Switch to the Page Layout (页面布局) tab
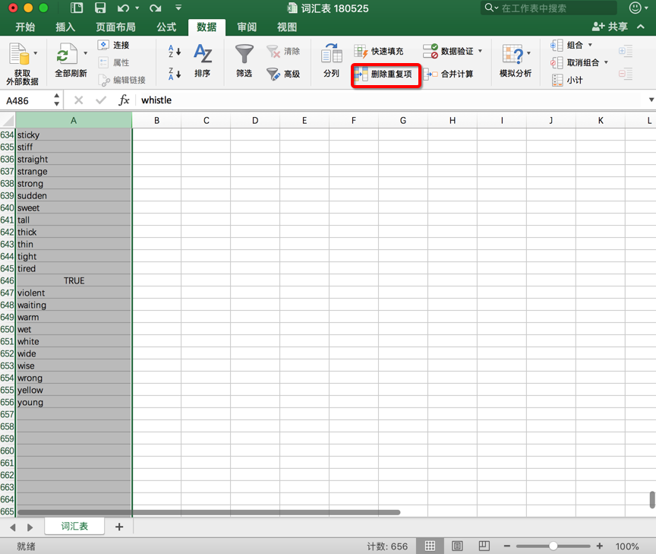The width and height of the screenshot is (656, 554). [116, 27]
